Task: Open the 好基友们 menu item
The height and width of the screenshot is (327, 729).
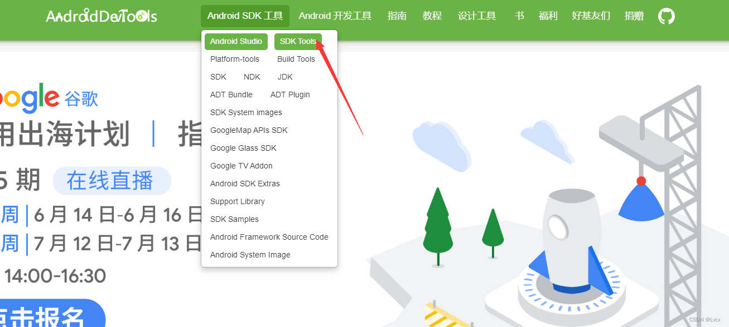Action: pyautogui.click(x=591, y=16)
